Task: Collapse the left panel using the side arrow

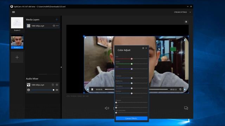Action: point(61,67)
